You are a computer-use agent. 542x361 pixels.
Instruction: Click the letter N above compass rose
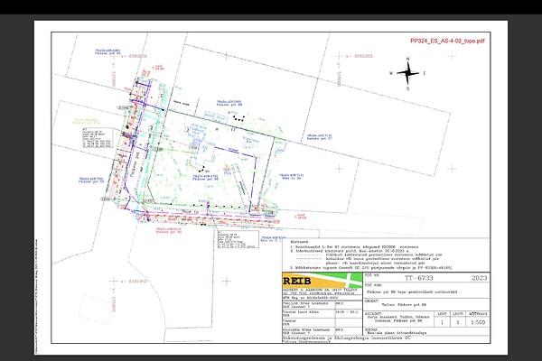[x=408, y=57]
